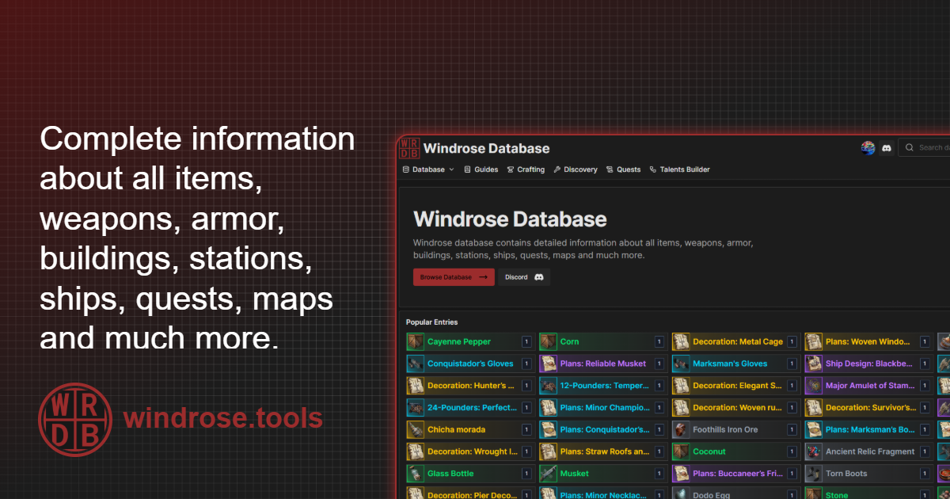
Task: Click the Foothills Iron Ore icon
Action: tap(681, 430)
